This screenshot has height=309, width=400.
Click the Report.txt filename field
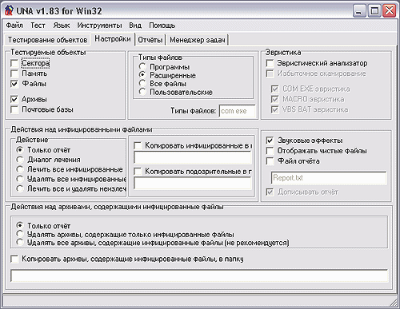coord(329,178)
